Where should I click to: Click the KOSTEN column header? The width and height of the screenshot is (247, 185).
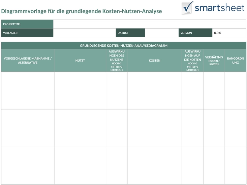[155, 61]
